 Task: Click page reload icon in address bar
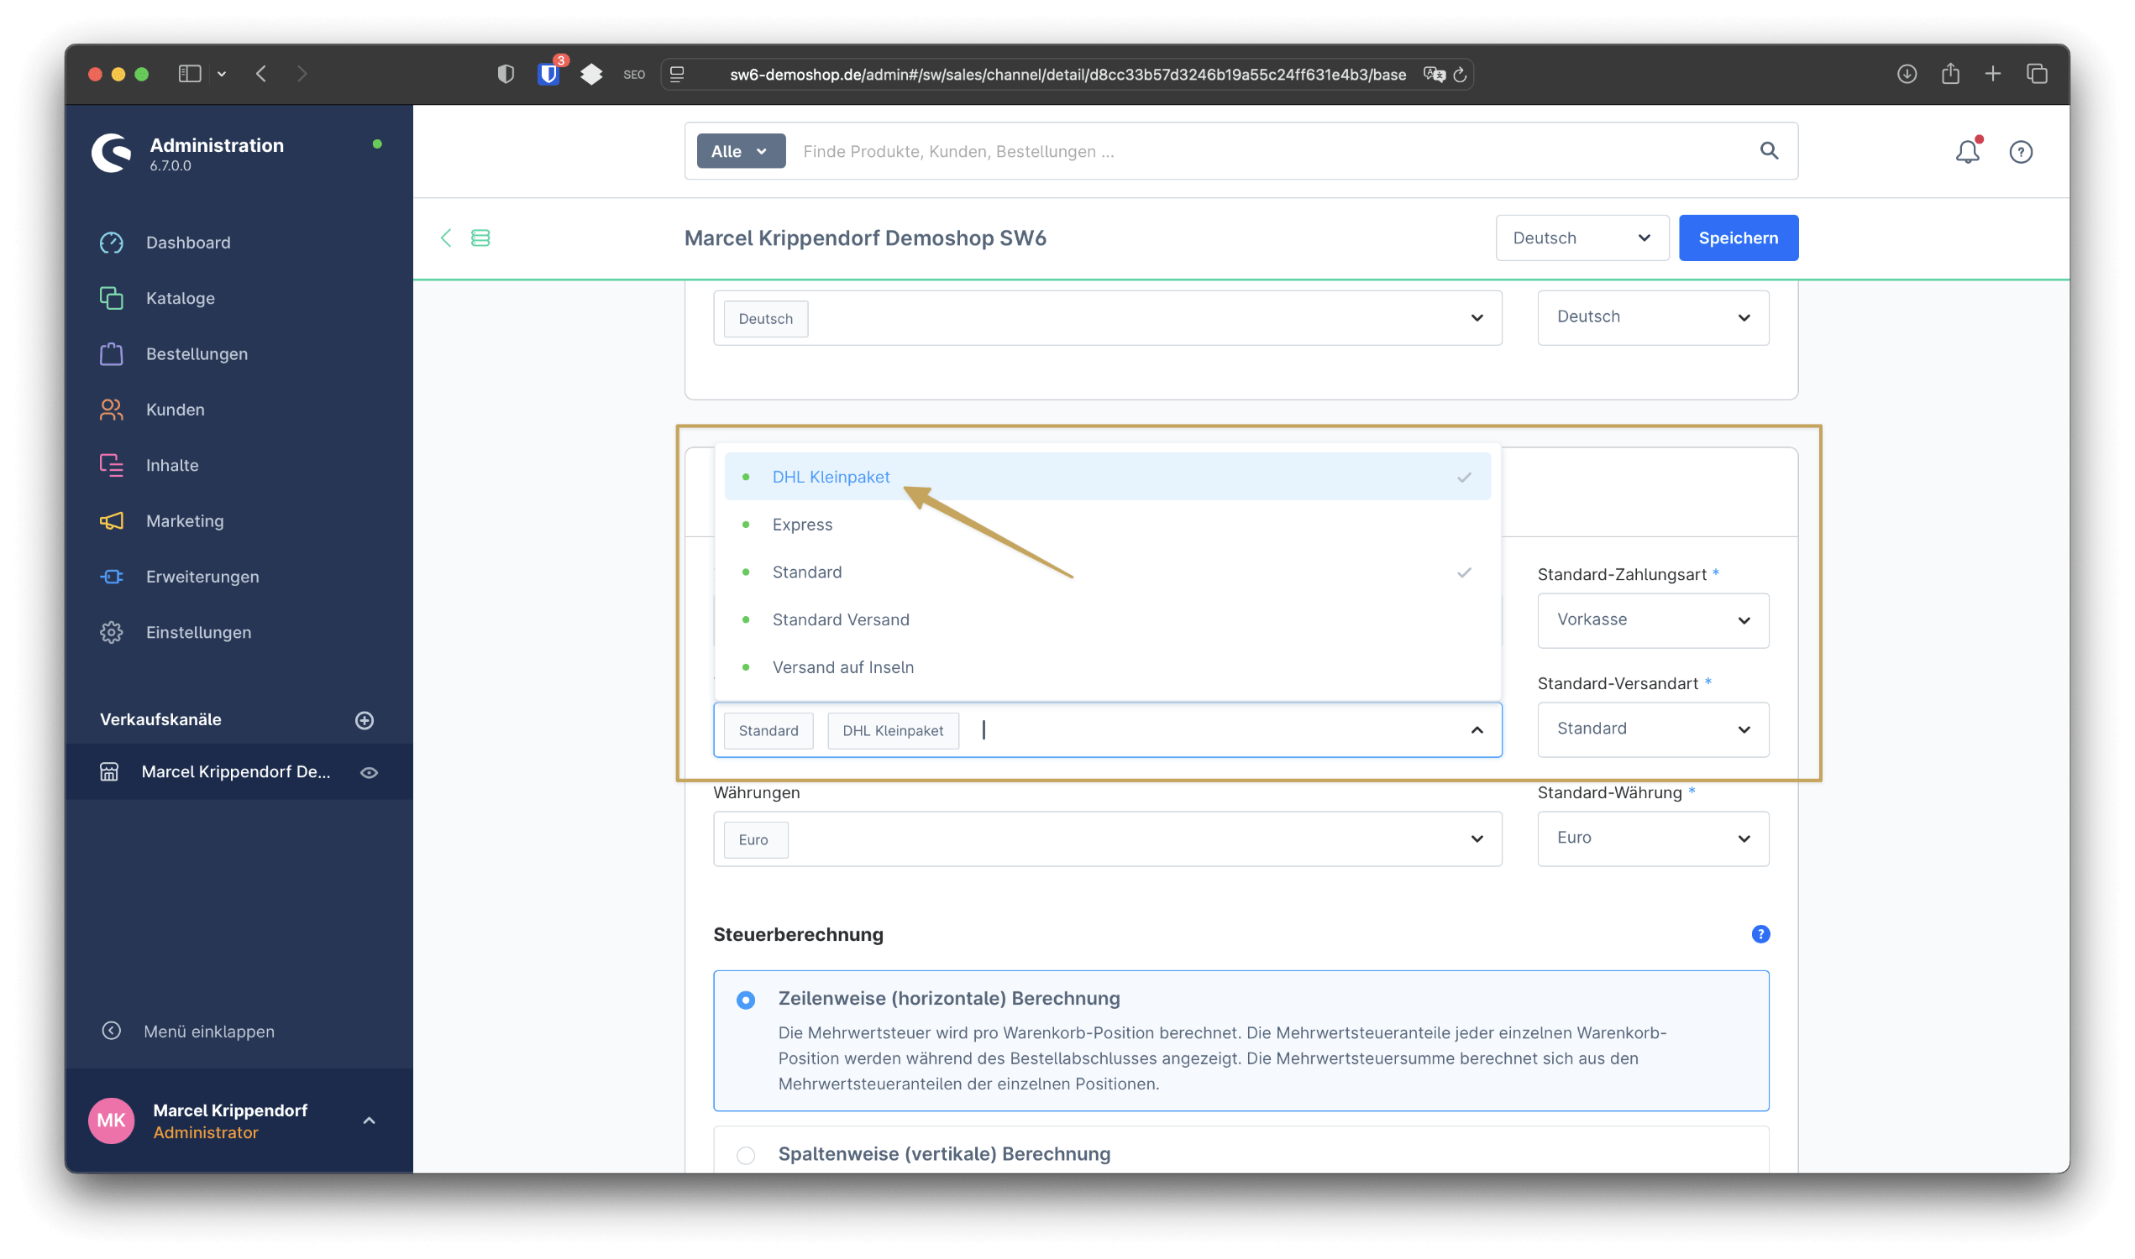[1460, 75]
